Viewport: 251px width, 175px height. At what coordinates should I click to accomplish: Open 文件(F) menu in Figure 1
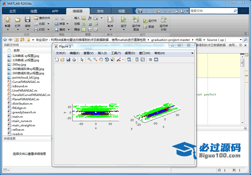pyautogui.click(x=60, y=53)
